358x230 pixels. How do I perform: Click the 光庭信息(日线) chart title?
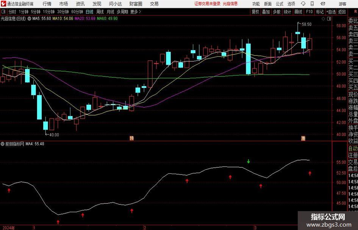13,19
